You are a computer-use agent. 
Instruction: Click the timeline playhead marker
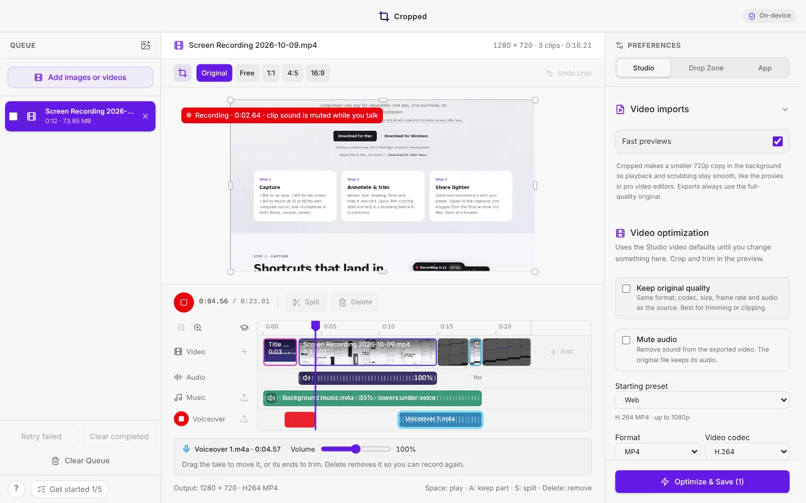315,325
